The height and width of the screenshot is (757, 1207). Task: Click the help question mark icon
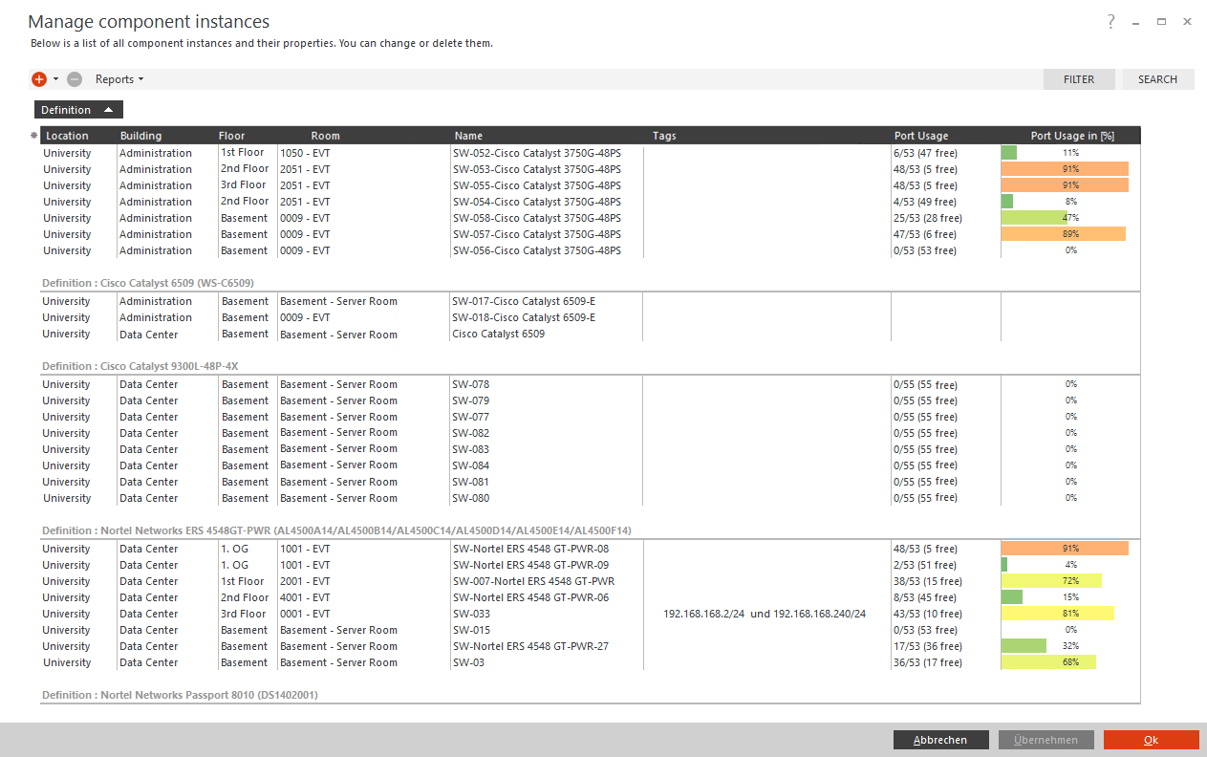[1110, 21]
